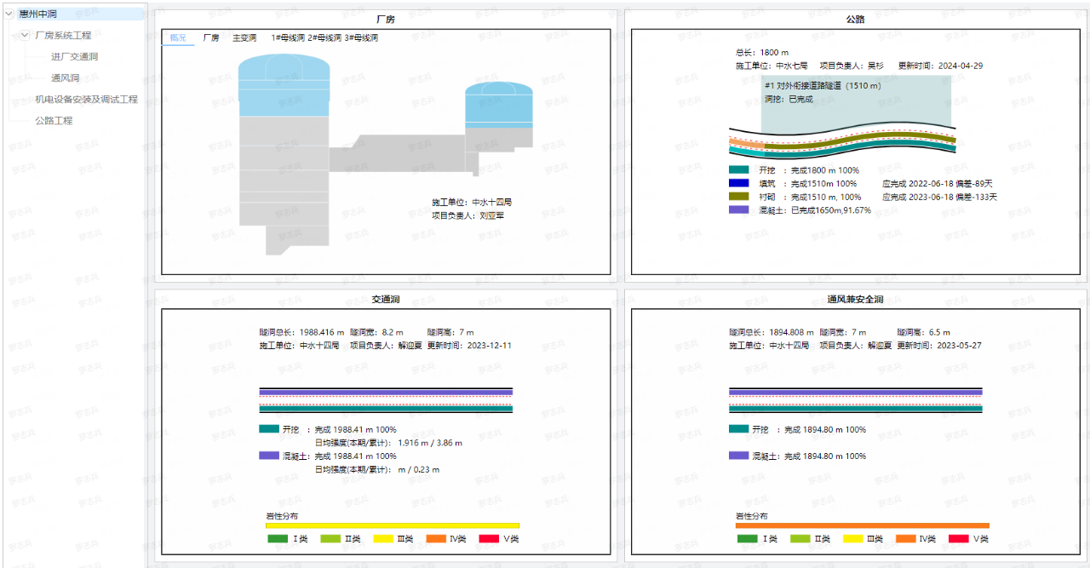Click the orange 岩性分布 bar in 通风兼安全洞 panel

coord(863,525)
